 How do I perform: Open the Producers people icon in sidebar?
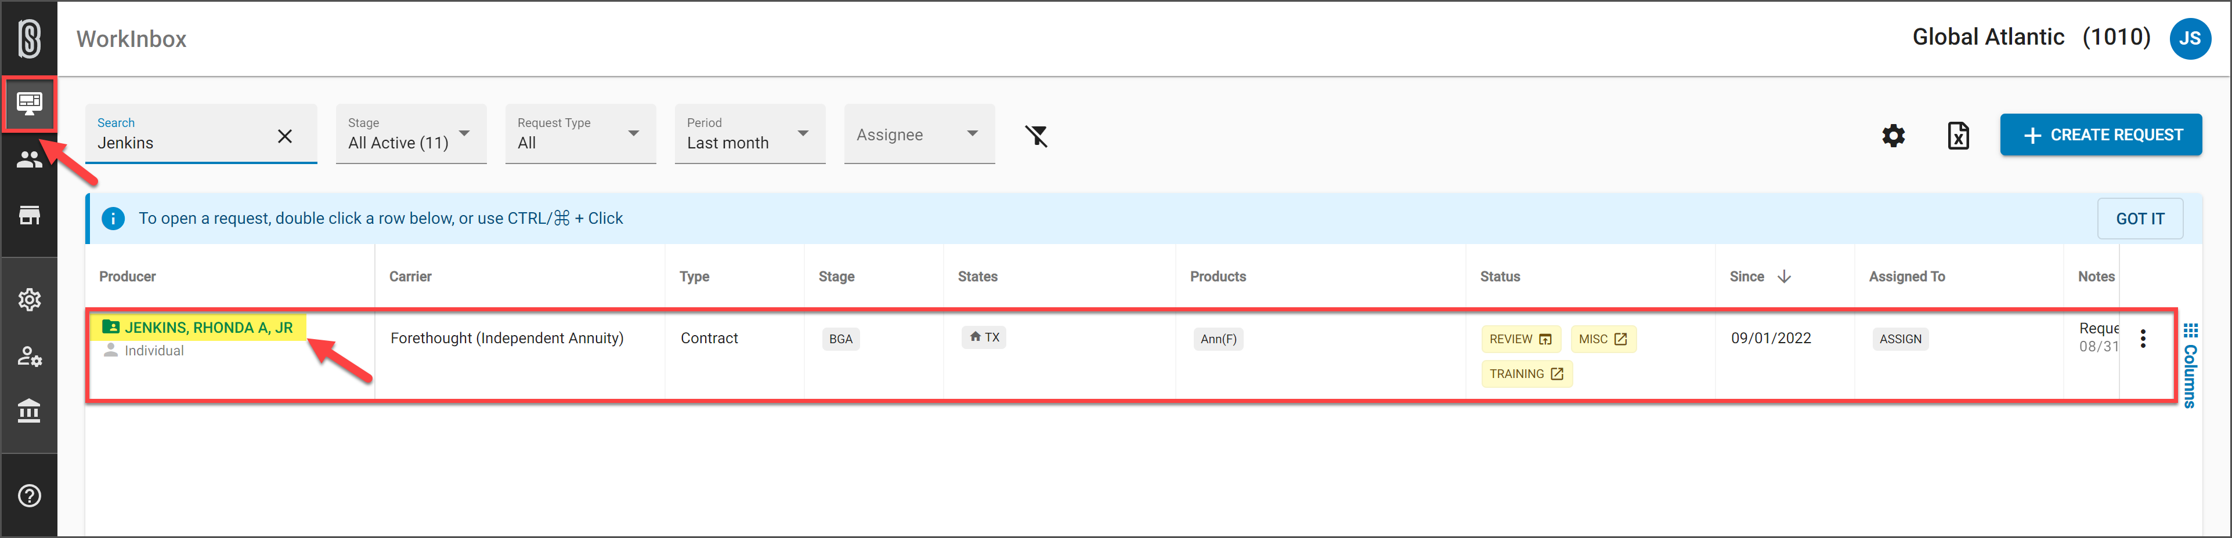click(x=30, y=159)
